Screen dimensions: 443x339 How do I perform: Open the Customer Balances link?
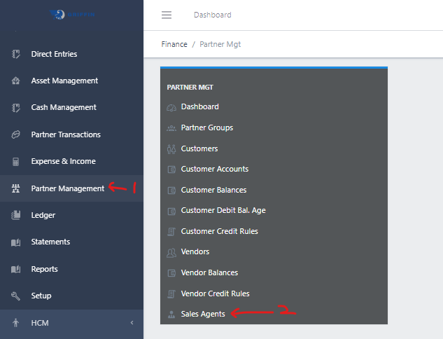click(213, 190)
